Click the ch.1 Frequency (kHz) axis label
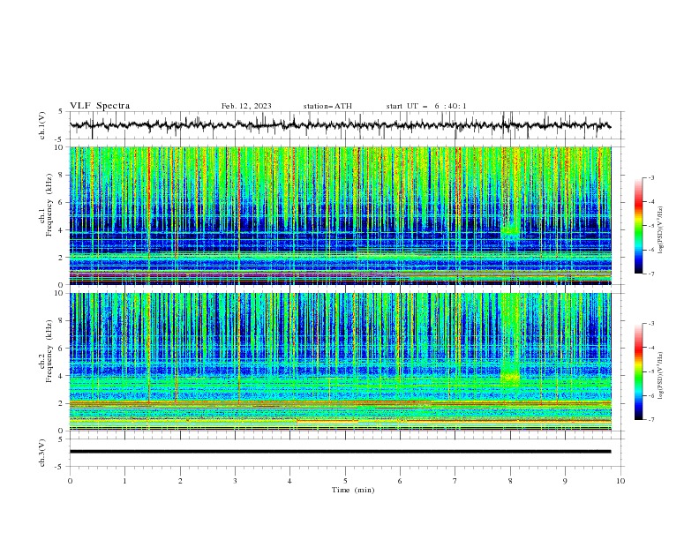This screenshot has width=699, height=540. [46, 205]
